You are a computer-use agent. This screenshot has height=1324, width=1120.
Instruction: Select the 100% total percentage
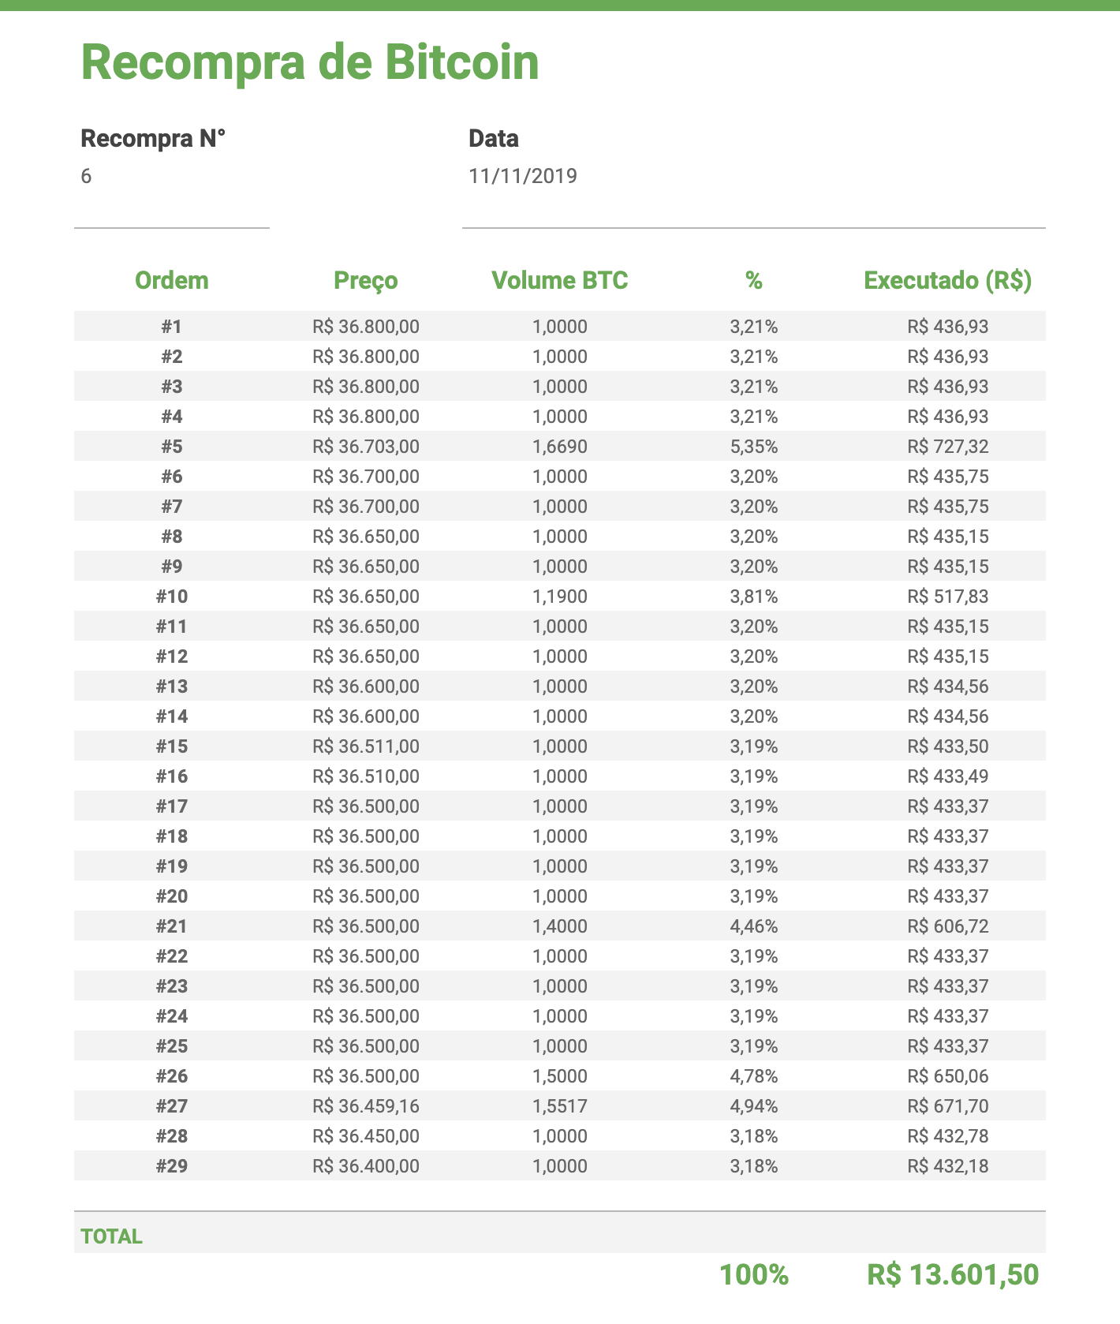pos(754,1274)
